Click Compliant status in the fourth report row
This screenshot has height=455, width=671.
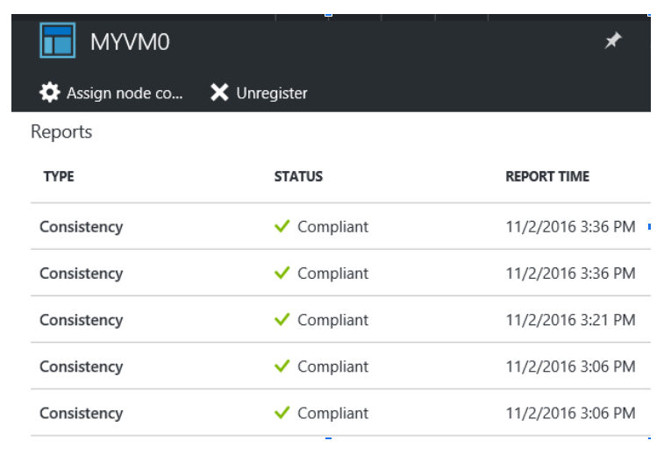(x=332, y=366)
